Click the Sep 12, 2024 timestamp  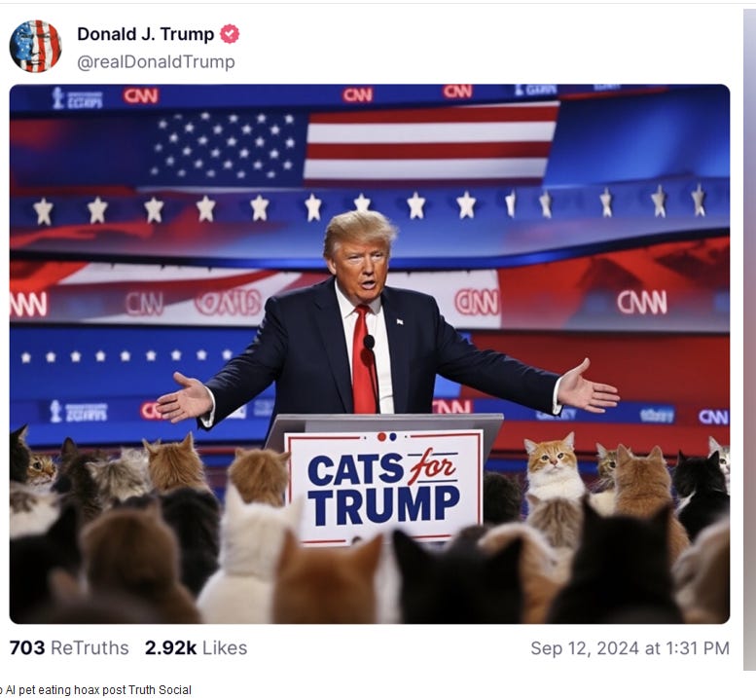point(630,647)
